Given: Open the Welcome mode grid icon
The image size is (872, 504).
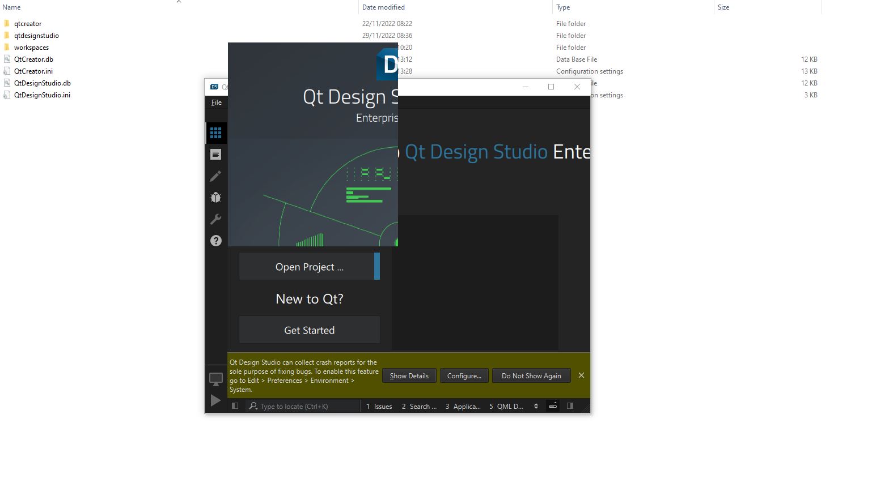Looking at the screenshot, I should click(x=215, y=133).
